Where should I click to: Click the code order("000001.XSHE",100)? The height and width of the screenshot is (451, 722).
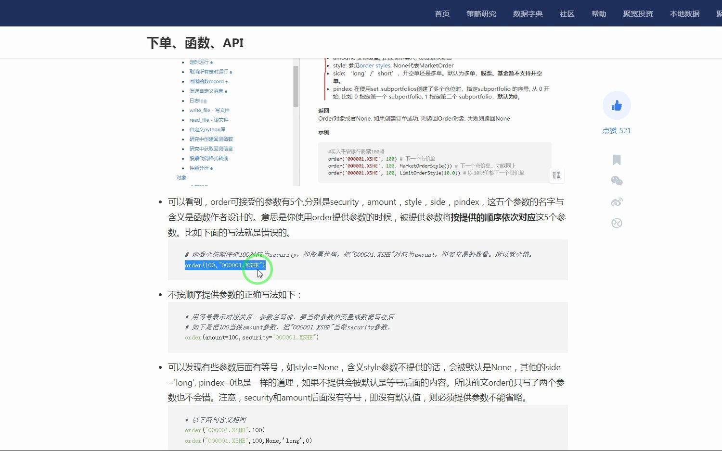[225, 430]
